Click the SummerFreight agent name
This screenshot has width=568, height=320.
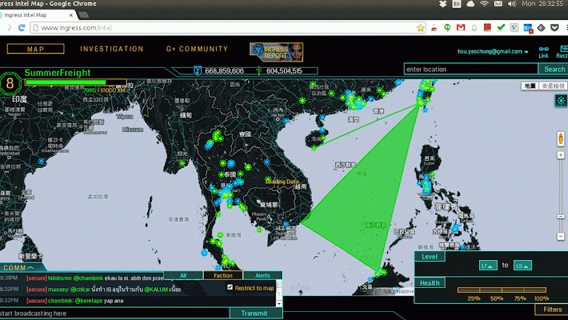point(57,72)
